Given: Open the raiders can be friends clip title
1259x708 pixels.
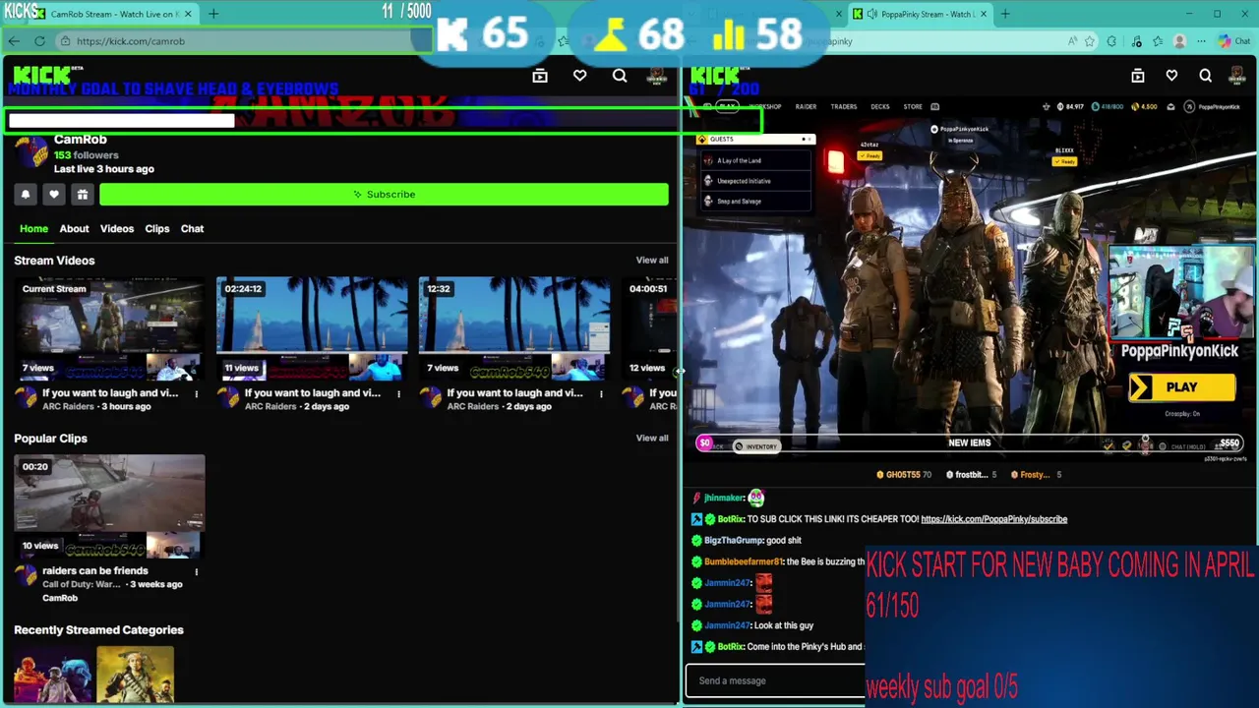Looking at the screenshot, I should click(95, 571).
